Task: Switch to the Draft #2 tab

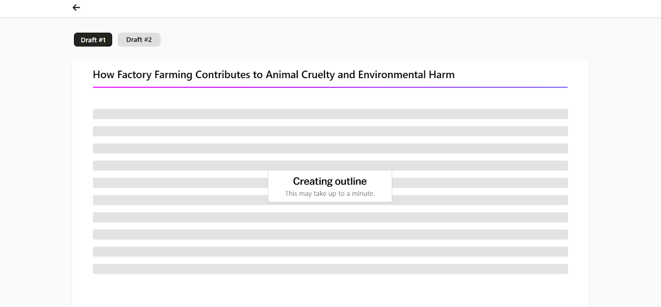Action: [139, 40]
